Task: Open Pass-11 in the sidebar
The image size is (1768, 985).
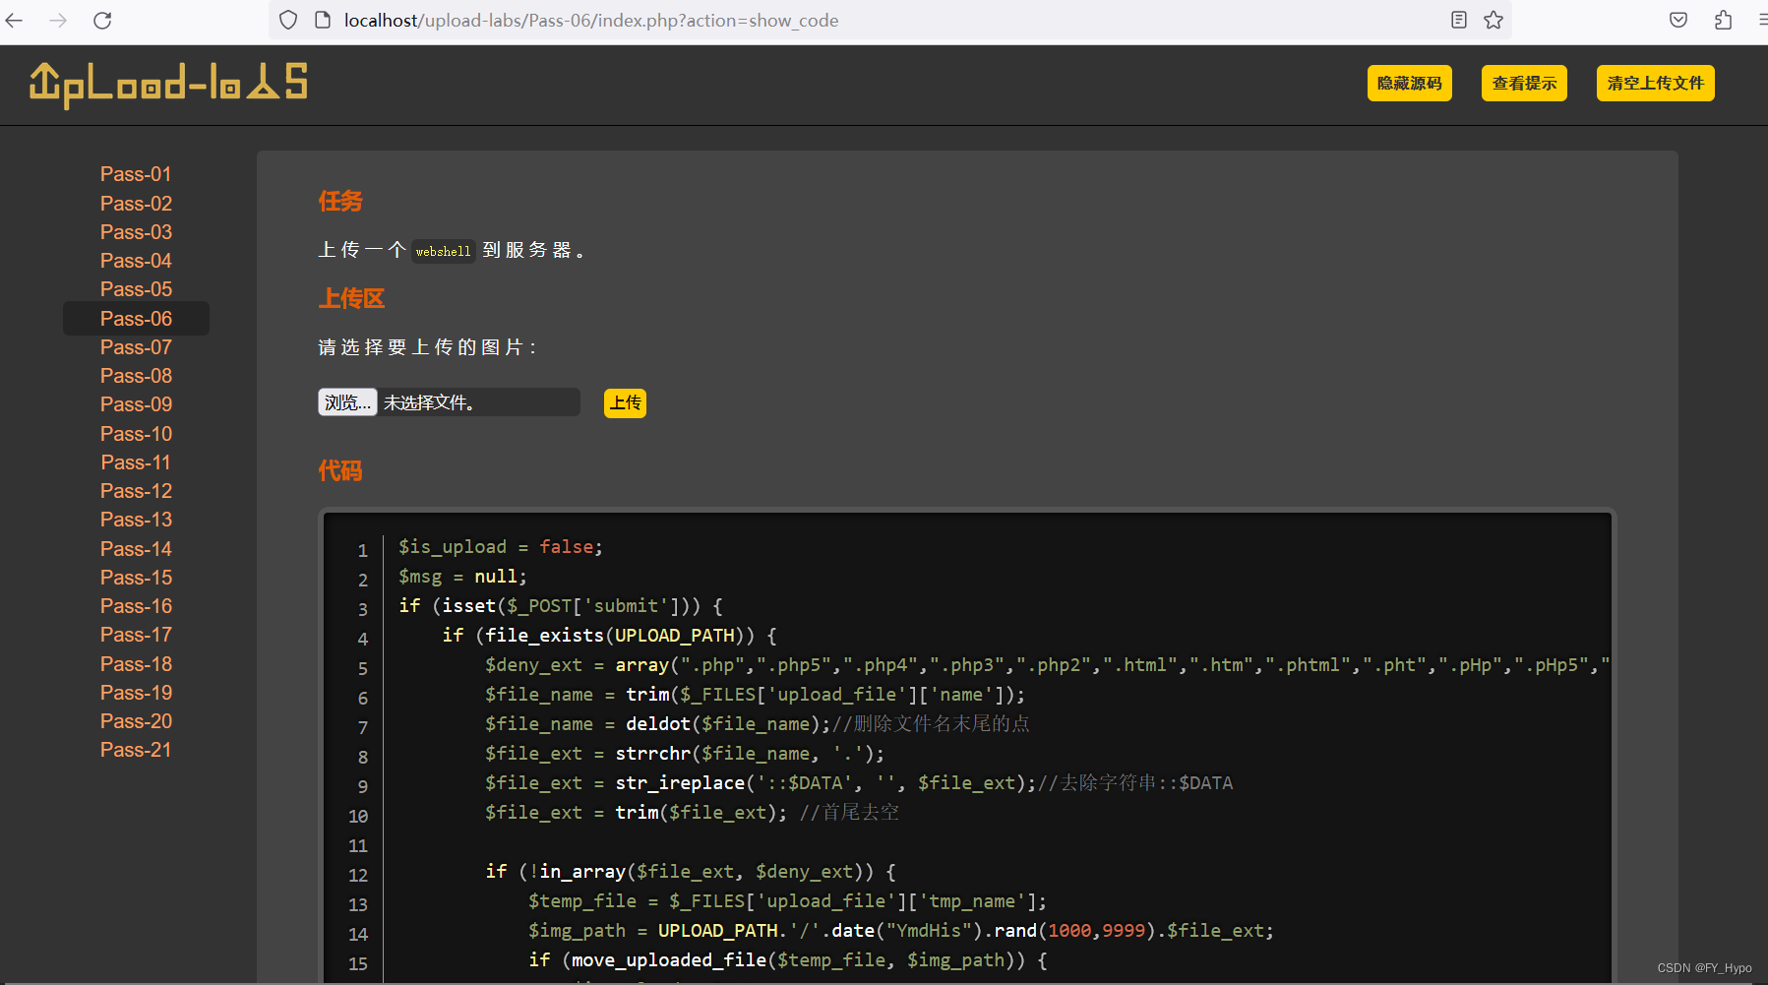Action: point(136,462)
